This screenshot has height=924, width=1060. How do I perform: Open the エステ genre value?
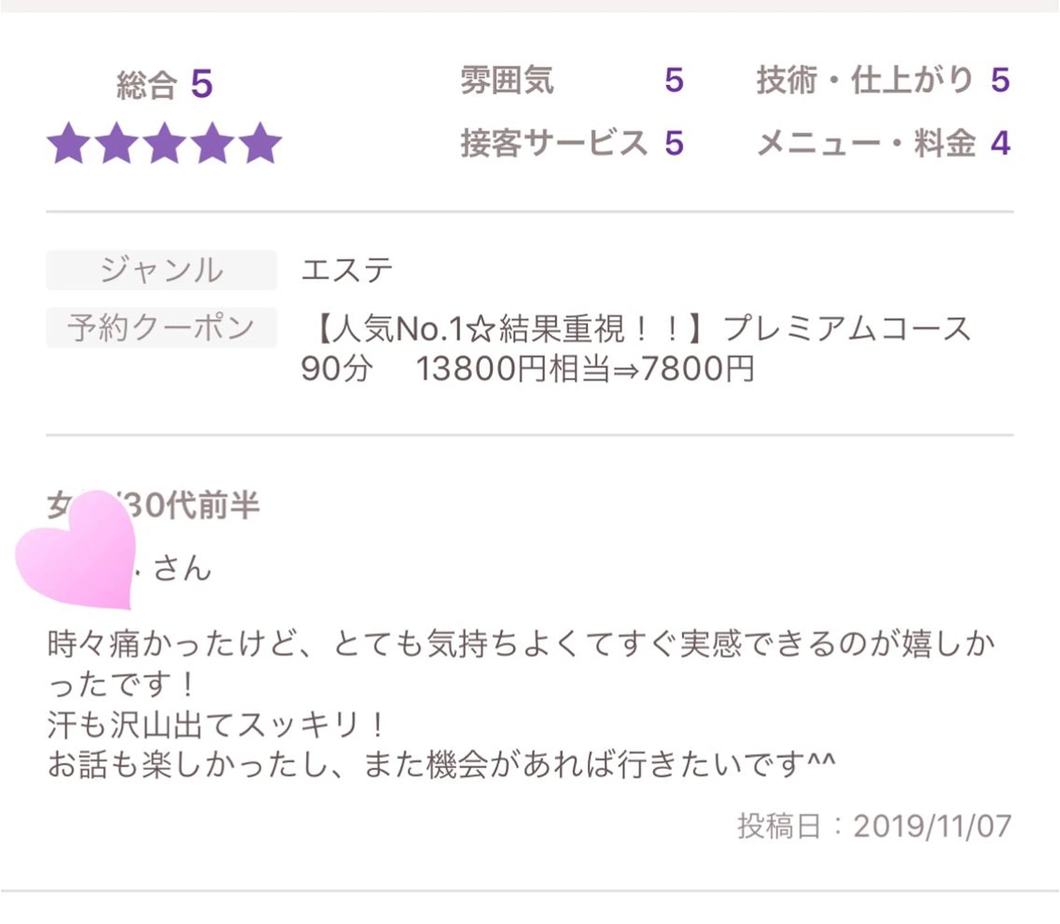coord(347,270)
